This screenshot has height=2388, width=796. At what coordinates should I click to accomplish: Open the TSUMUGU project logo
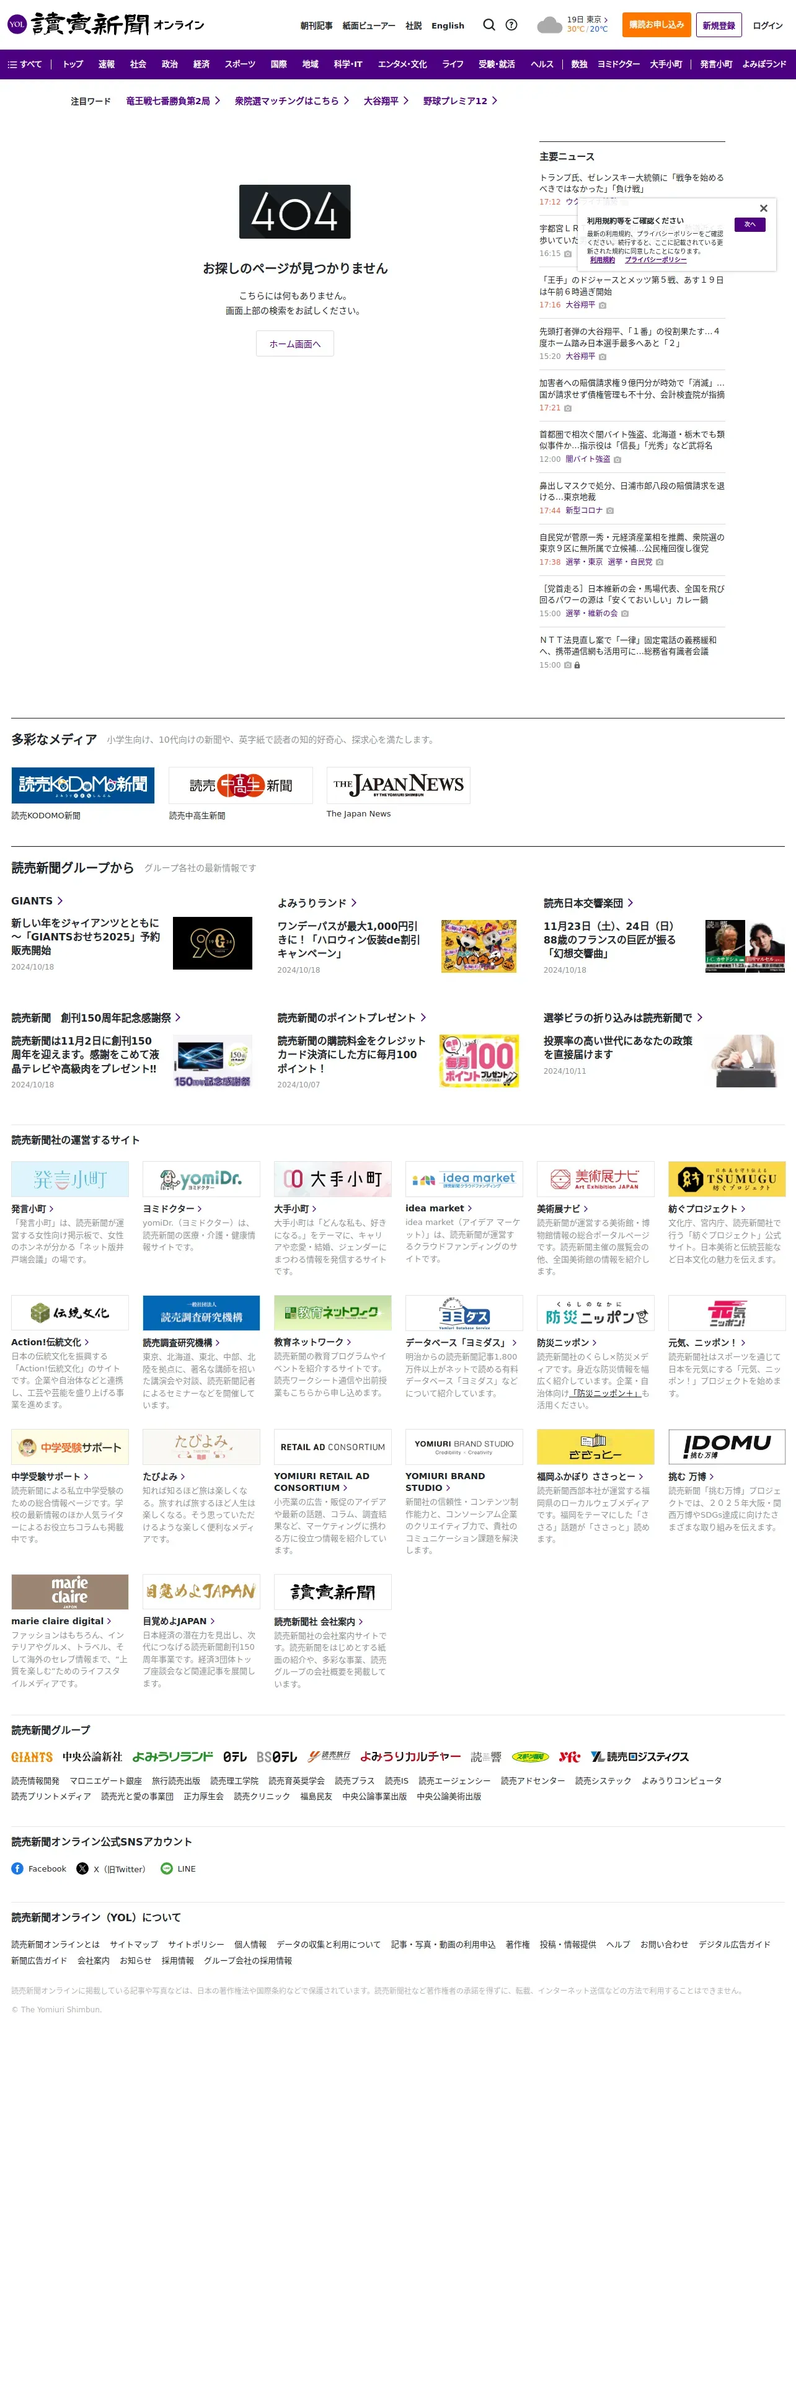coord(727,1179)
